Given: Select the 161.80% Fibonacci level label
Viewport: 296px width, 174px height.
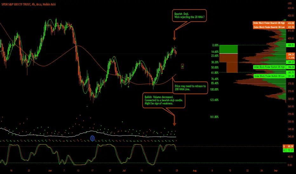Looking at the screenshot, I should point(214,117).
